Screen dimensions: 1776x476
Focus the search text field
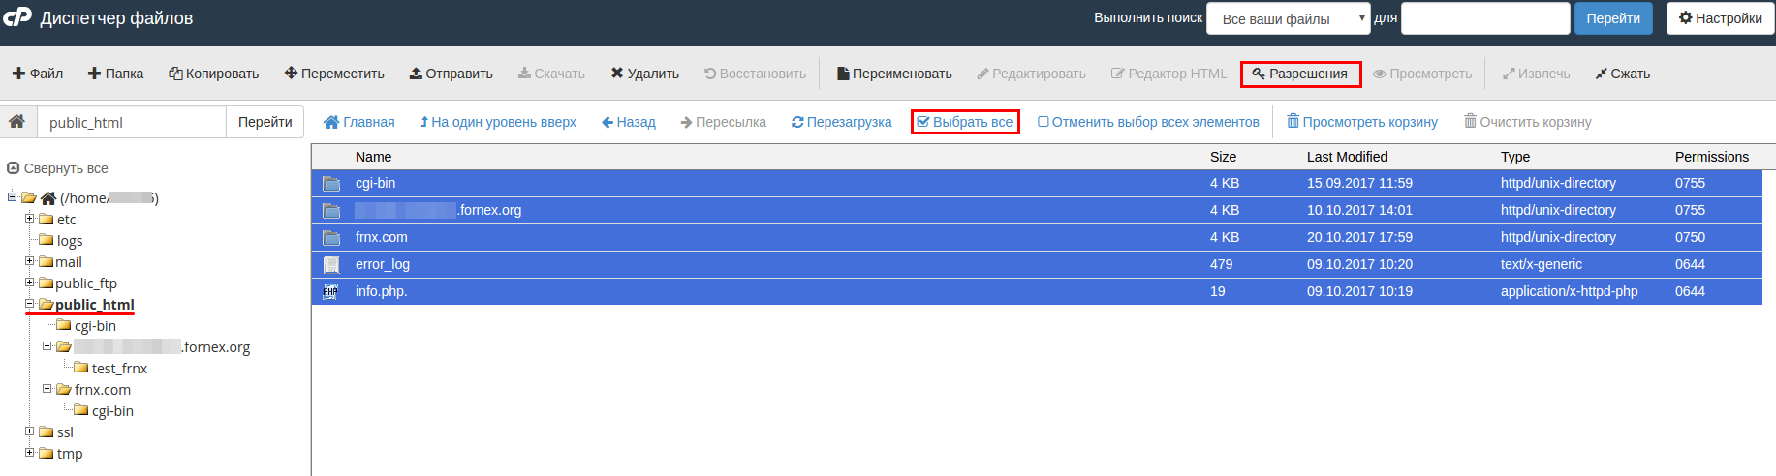(x=1485, y=18)
